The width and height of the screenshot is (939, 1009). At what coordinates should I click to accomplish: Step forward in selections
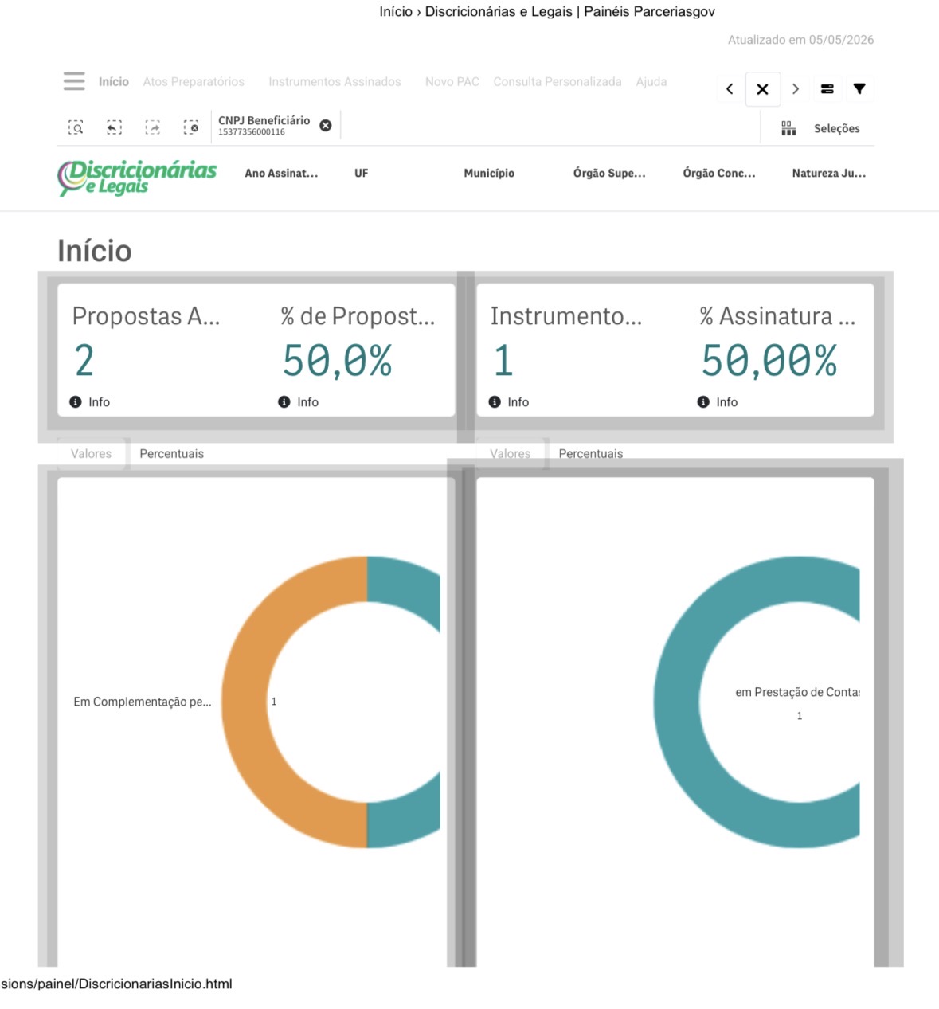[152, 127]
